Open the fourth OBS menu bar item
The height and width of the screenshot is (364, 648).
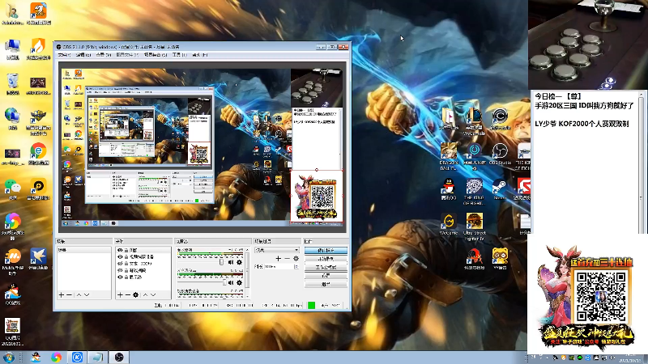[127, 54]
